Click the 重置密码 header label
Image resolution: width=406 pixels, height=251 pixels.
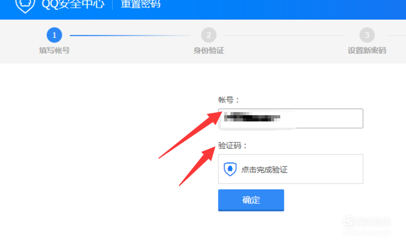click(141, 4)
